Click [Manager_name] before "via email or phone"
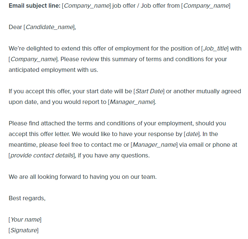The width and height of the screenshot is (248, 239). coord(155,145)
